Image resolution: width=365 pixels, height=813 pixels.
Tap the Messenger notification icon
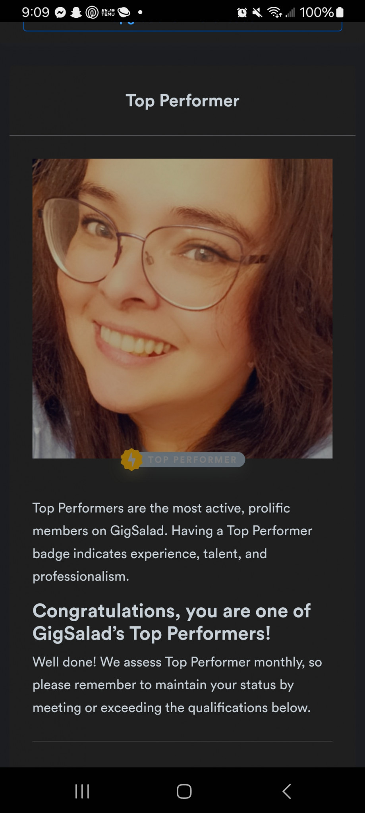point(60,13)
